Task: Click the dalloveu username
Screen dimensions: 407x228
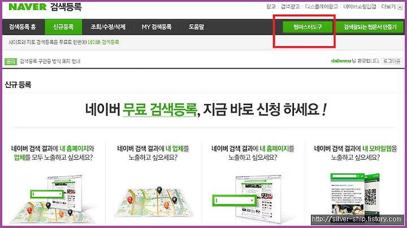Action: point(341,61)
